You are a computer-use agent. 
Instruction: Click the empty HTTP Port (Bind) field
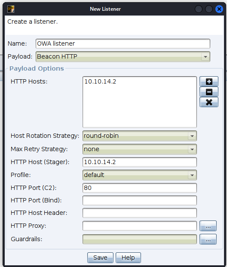[x=140, y=200]
